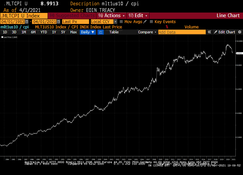Select the 1Y range tab
This screenshot has width=243, height=175.
[54, 32]
